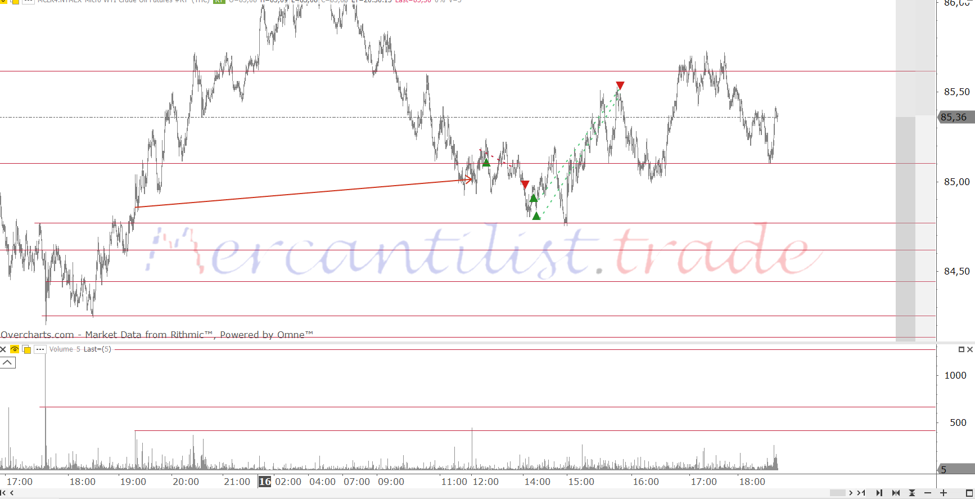Collapse the Volume panel using the up chevron
The image size is (975, 499).
[8, 363]
